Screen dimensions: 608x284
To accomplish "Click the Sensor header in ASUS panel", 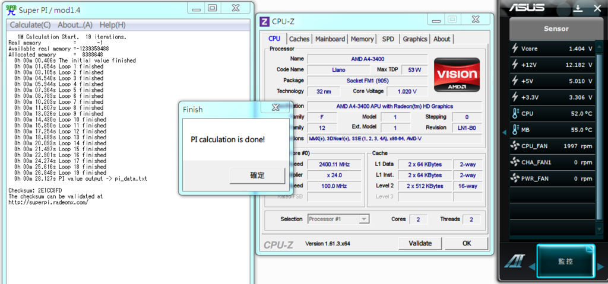I will [556, 28].
